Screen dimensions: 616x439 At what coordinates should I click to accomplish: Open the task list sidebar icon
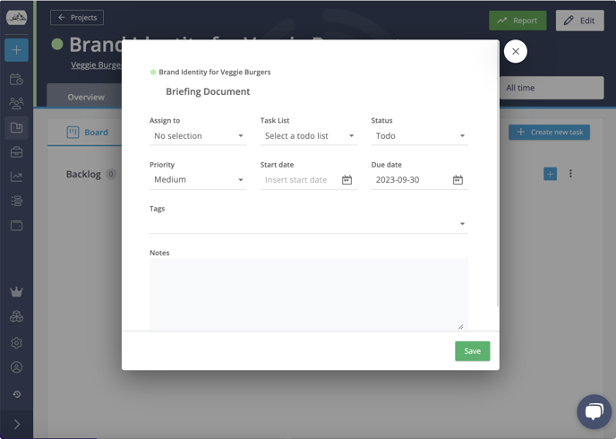pyautogui.click(x=16, y=201)
